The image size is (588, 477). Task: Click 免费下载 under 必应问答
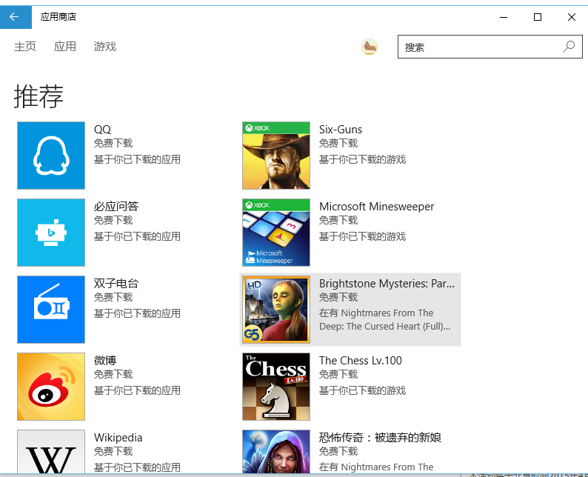(x=113, y=220)
